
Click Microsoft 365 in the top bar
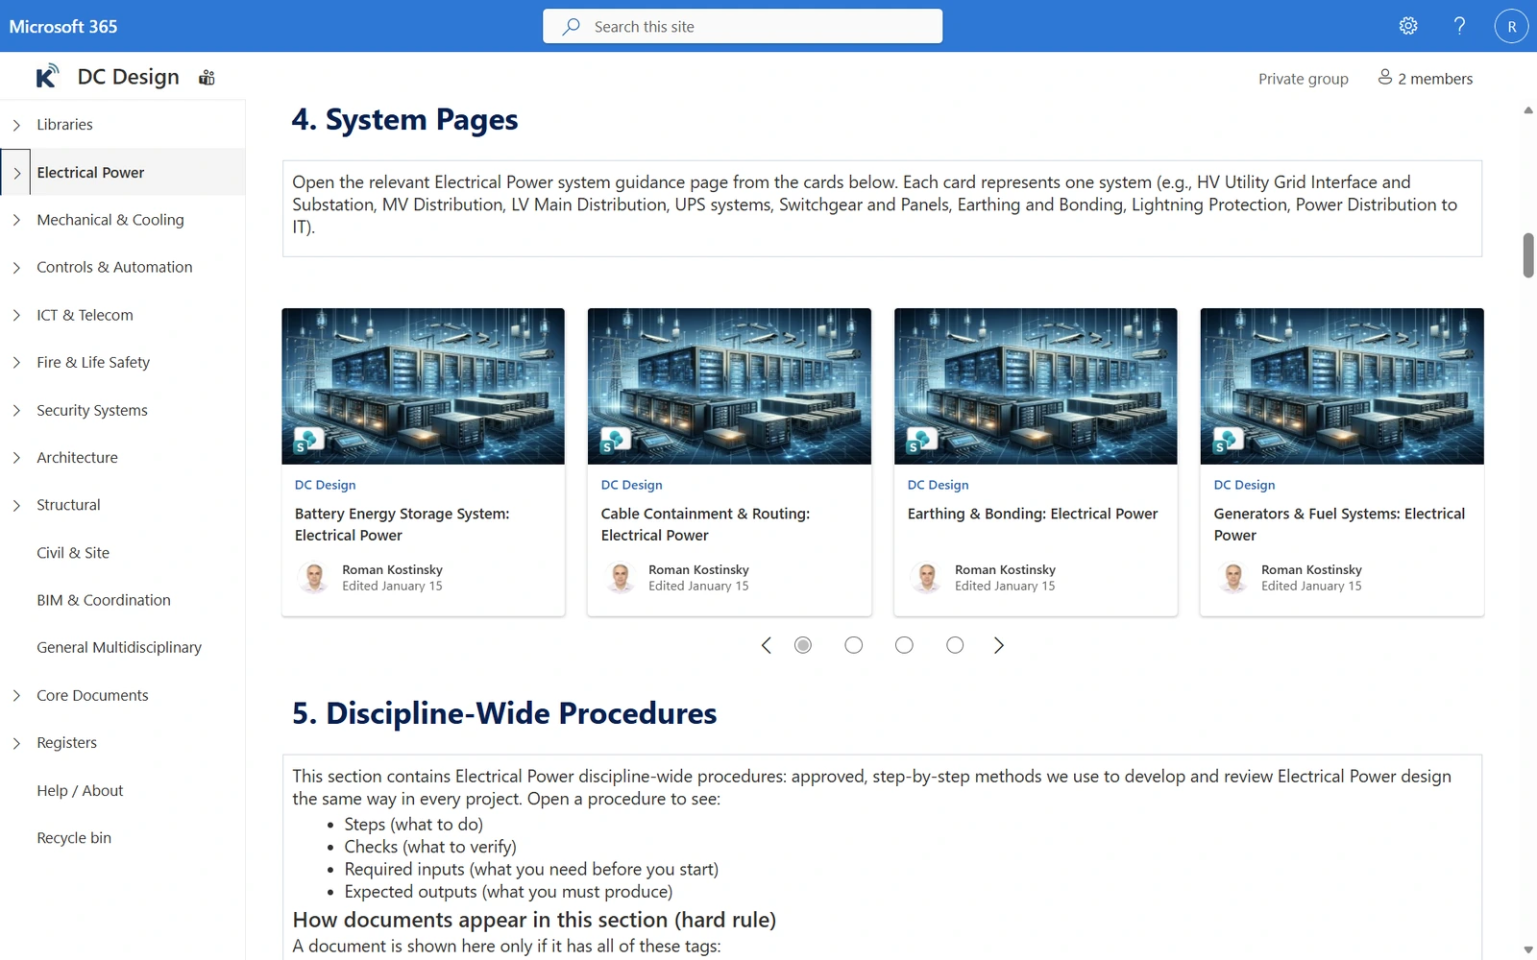coord(62,26)
